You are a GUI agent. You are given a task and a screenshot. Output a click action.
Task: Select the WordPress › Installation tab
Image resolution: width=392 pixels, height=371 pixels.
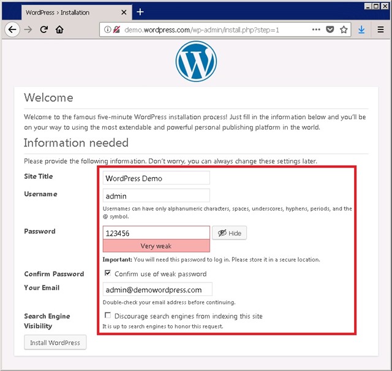coord(77,12)
